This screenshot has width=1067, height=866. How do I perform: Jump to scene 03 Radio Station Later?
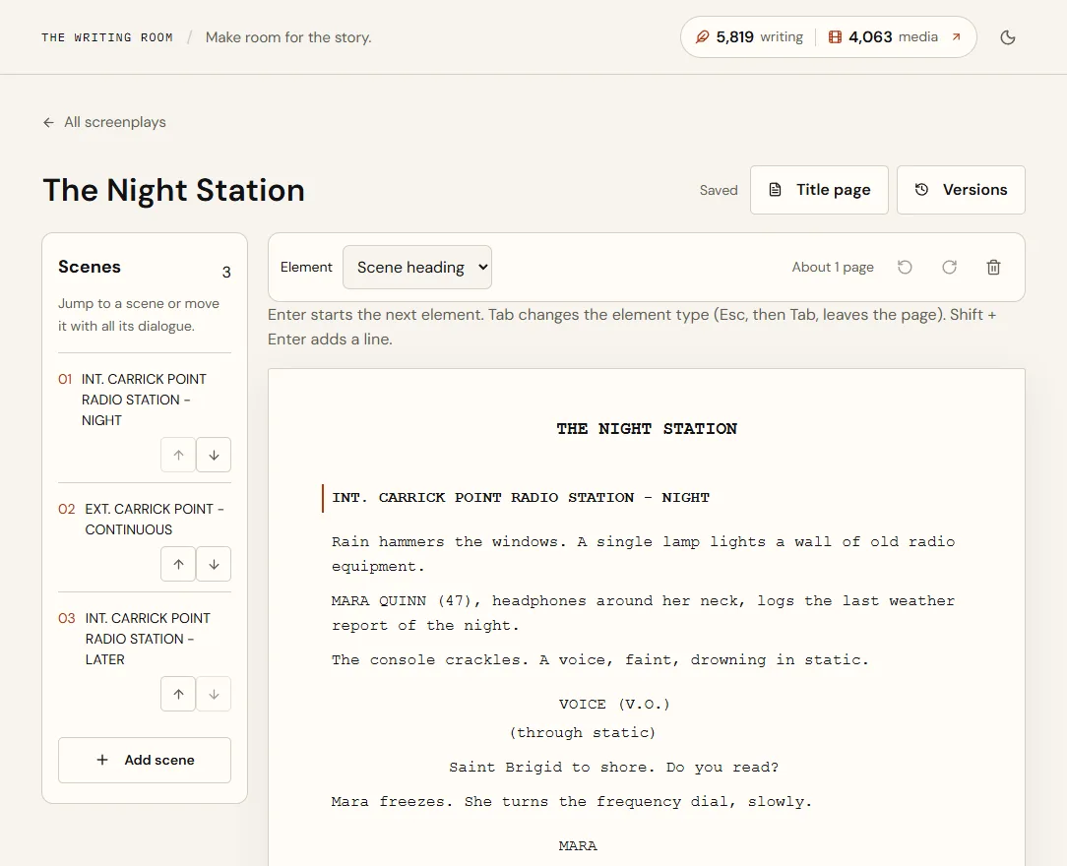coord(145,639)
